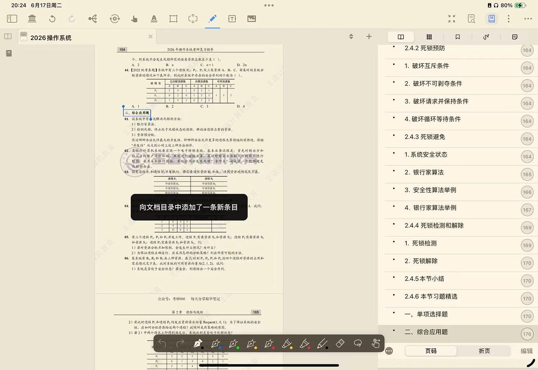Toggle the outline bookmark panel button

click(x=492, y=19)
